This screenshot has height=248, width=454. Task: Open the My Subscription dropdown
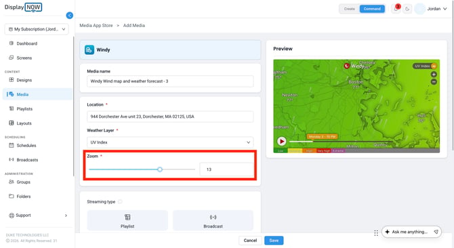pos(37,29)
